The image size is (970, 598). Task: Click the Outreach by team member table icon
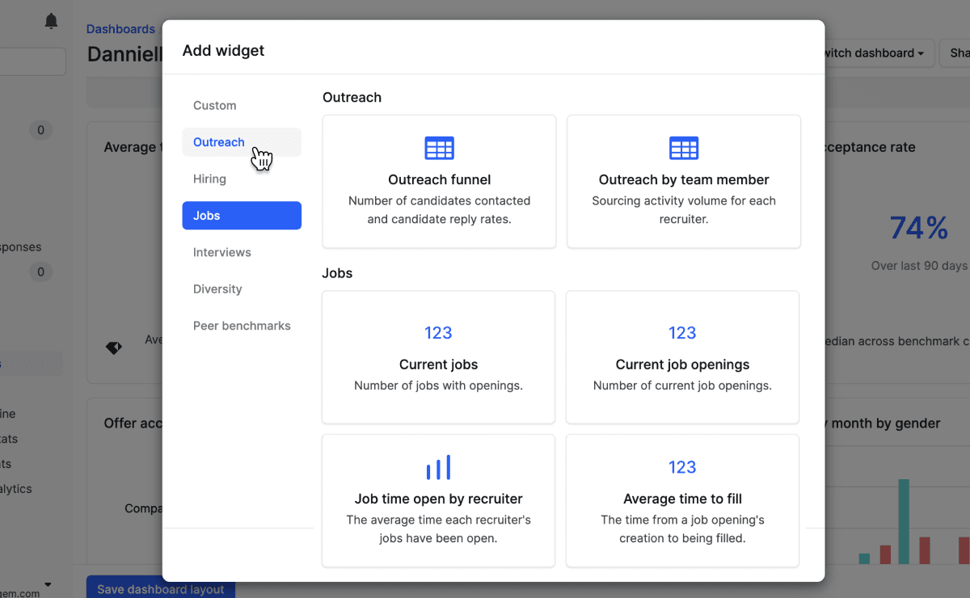coord(683,149)
